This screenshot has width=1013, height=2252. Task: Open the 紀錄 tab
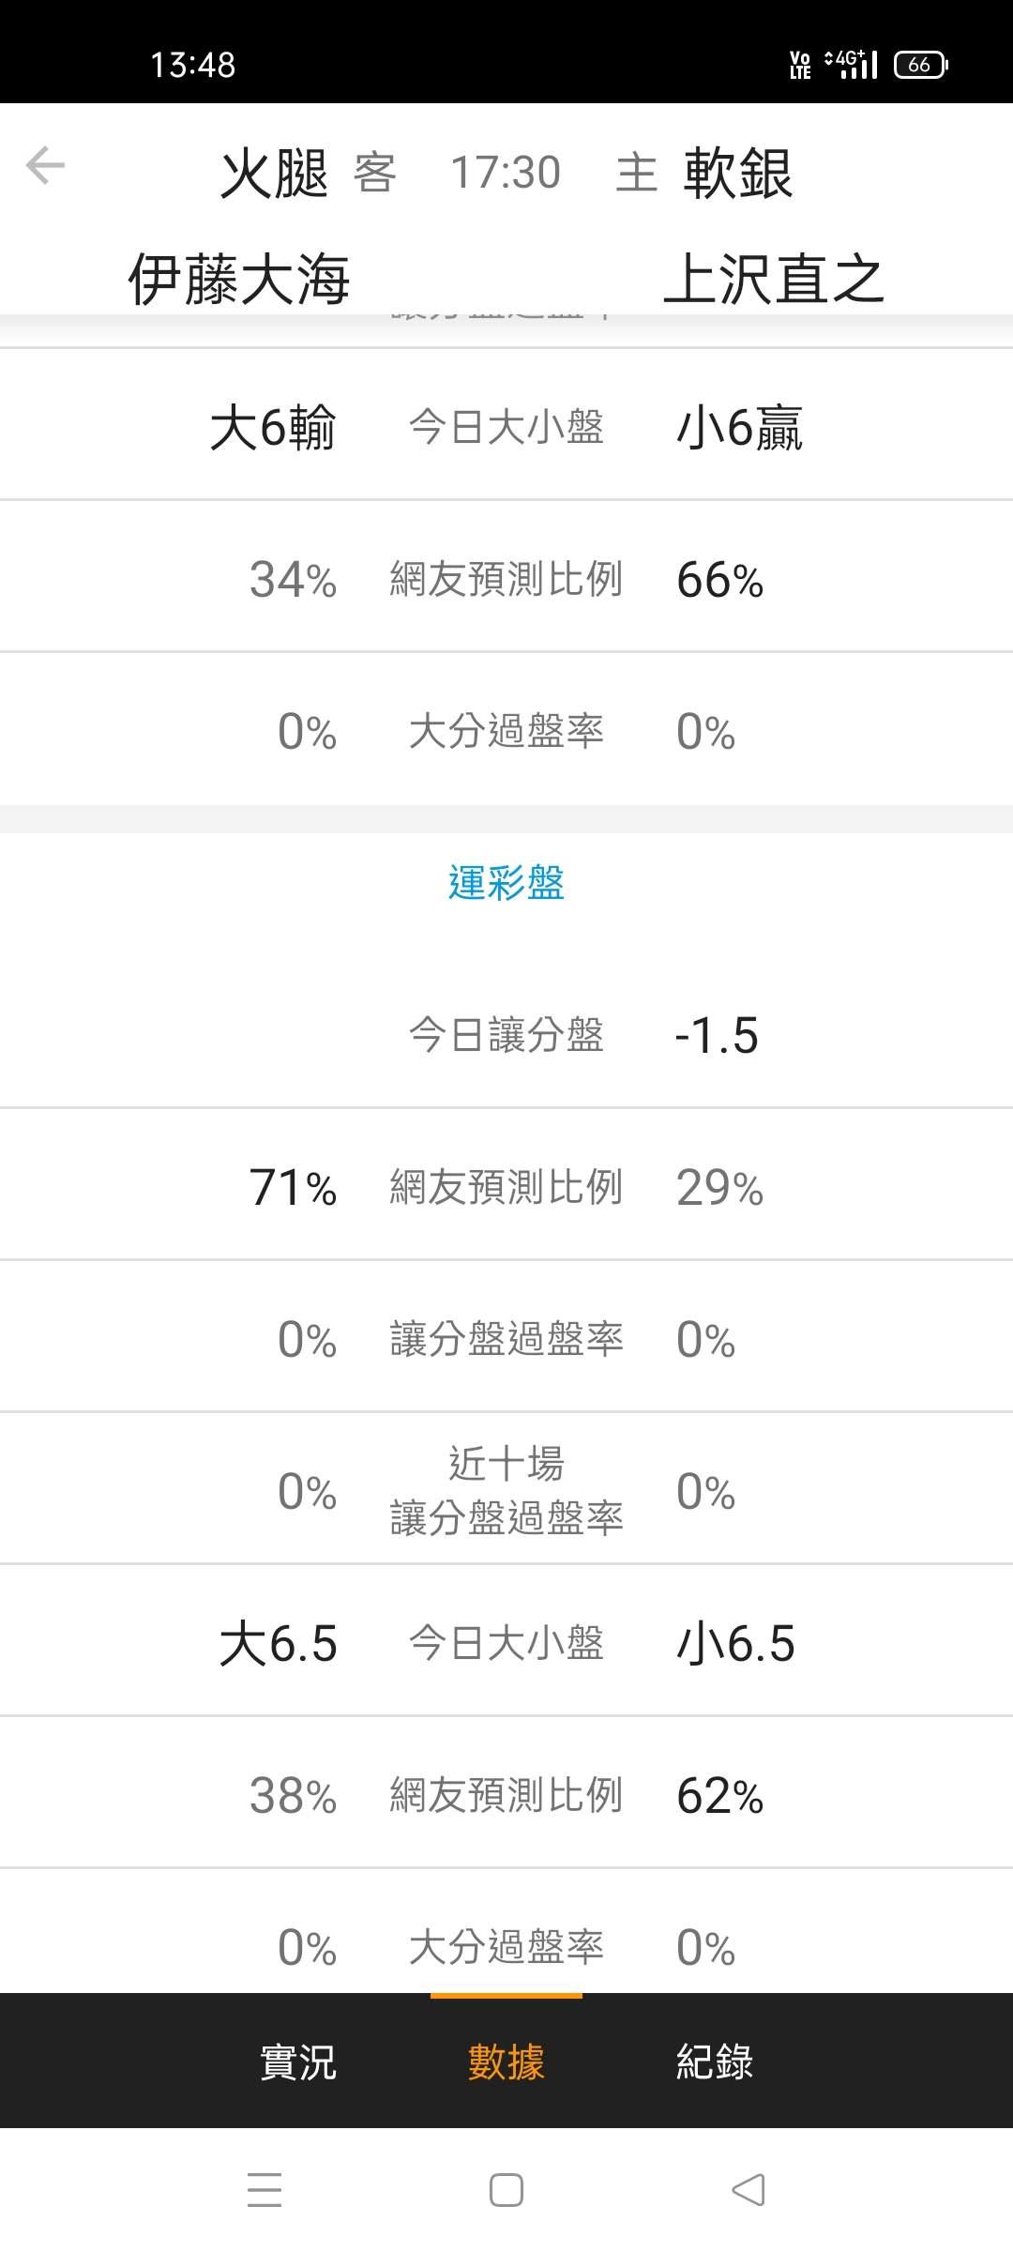tap(715, 2062)
